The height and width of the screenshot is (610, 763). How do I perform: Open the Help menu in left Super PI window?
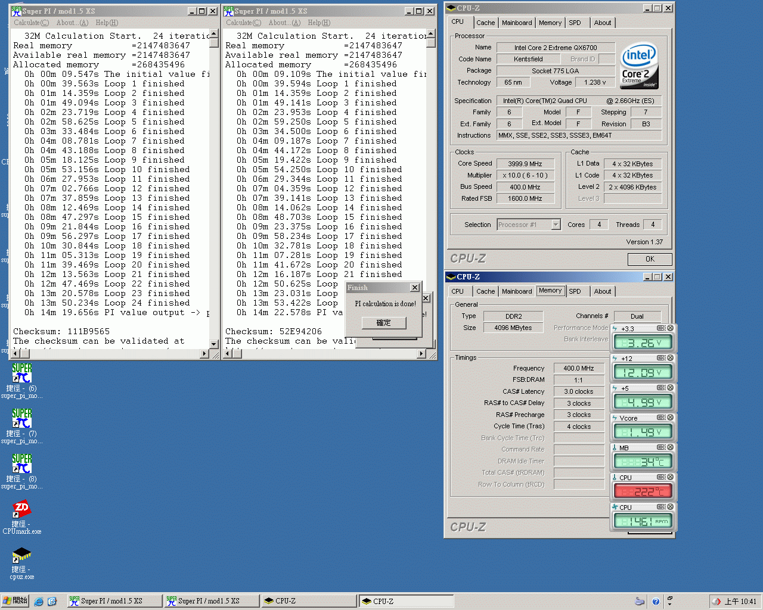(x=107, y=23)
